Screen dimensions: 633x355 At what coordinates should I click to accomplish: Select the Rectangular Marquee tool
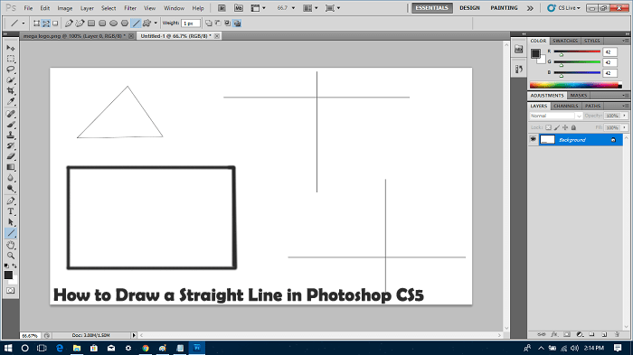click(x=11, y=59)
